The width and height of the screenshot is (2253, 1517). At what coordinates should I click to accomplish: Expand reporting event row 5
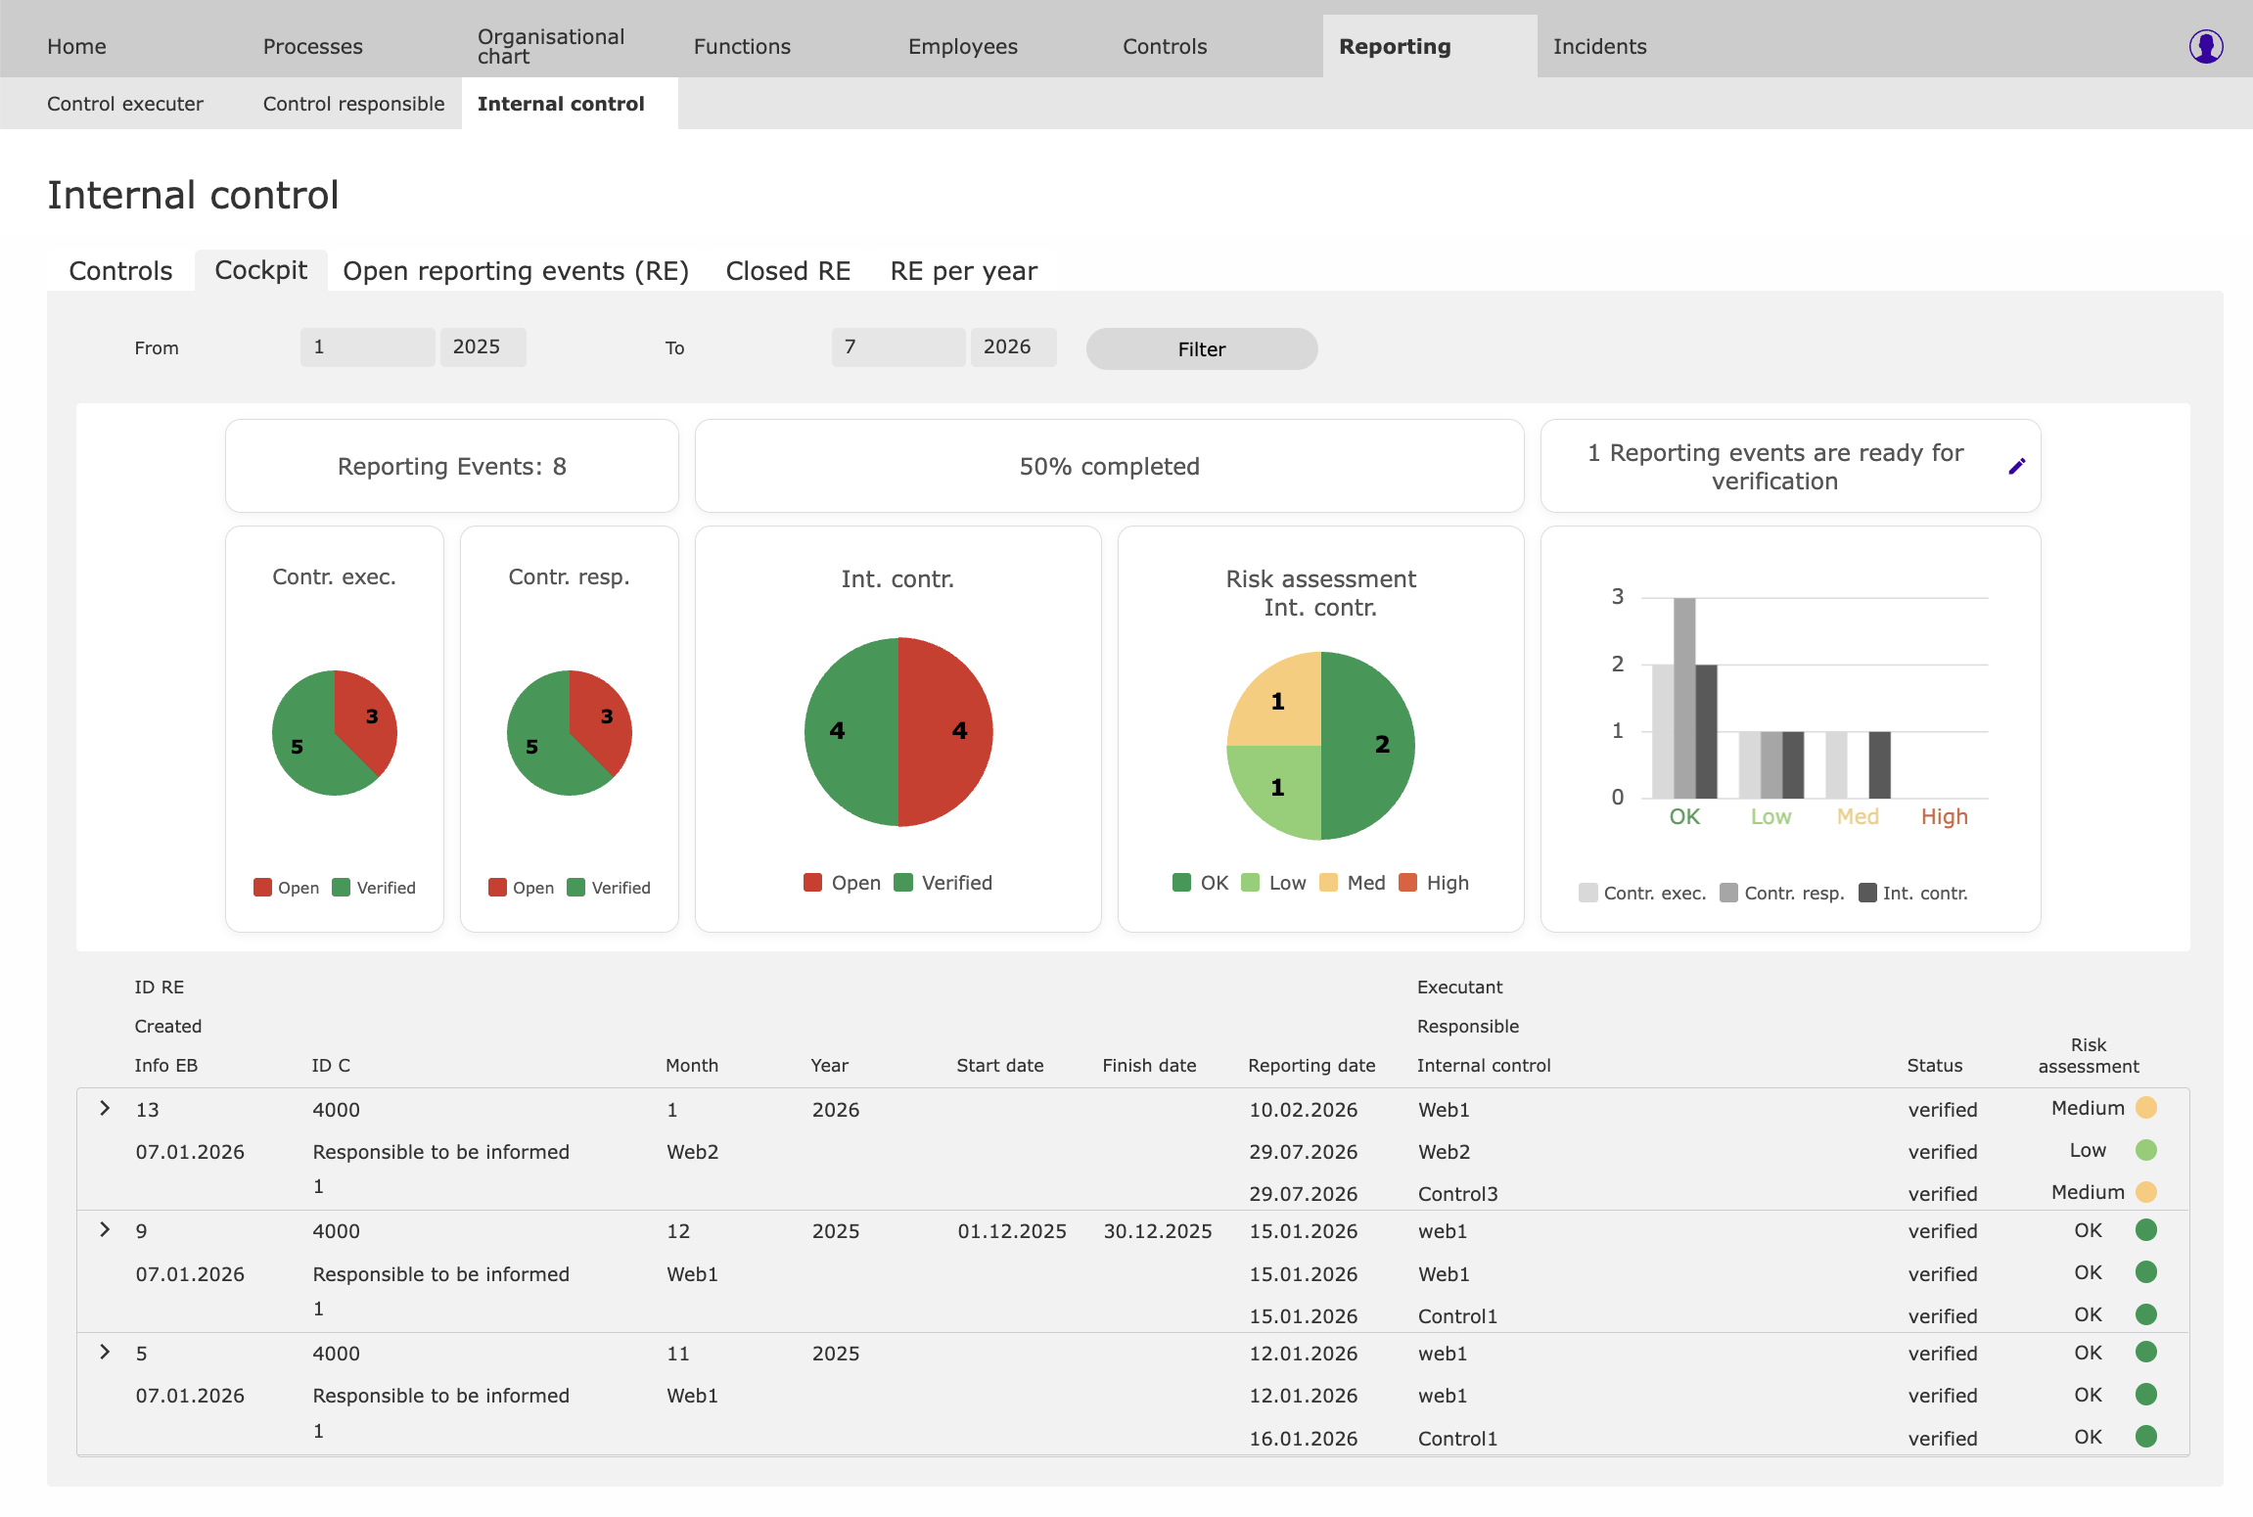[x=105, y=1352]
